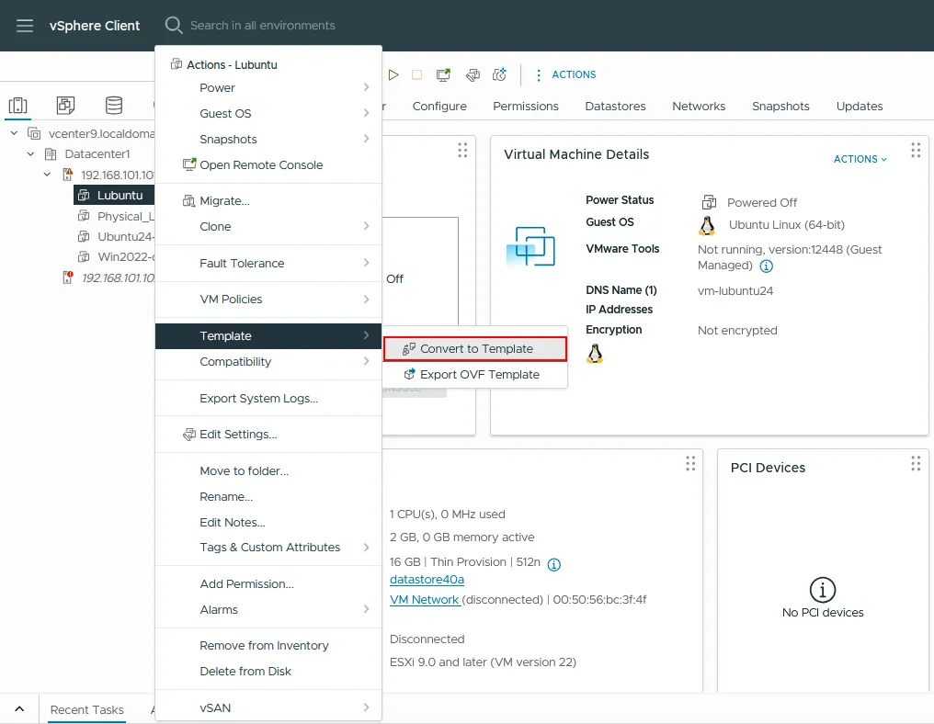Click the drag handle on PCI Devices card
Screen dimensions: 934x724
coord(916,463)
